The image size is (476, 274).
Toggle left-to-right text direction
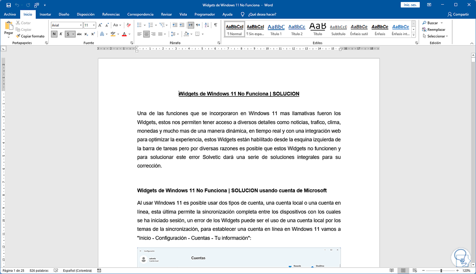[191, 25]
